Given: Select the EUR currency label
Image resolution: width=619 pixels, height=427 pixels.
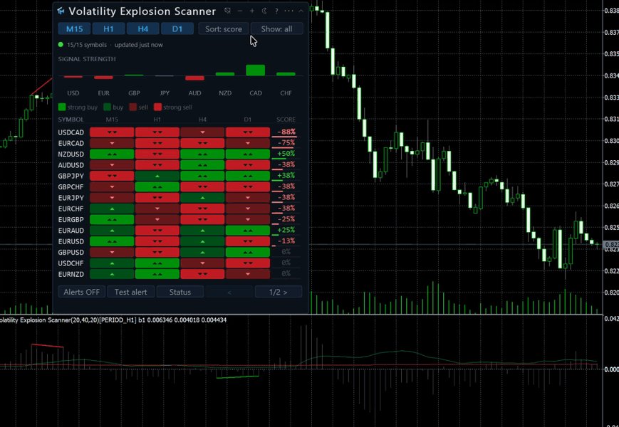Looking at the screenshot, I should [103, 93].
